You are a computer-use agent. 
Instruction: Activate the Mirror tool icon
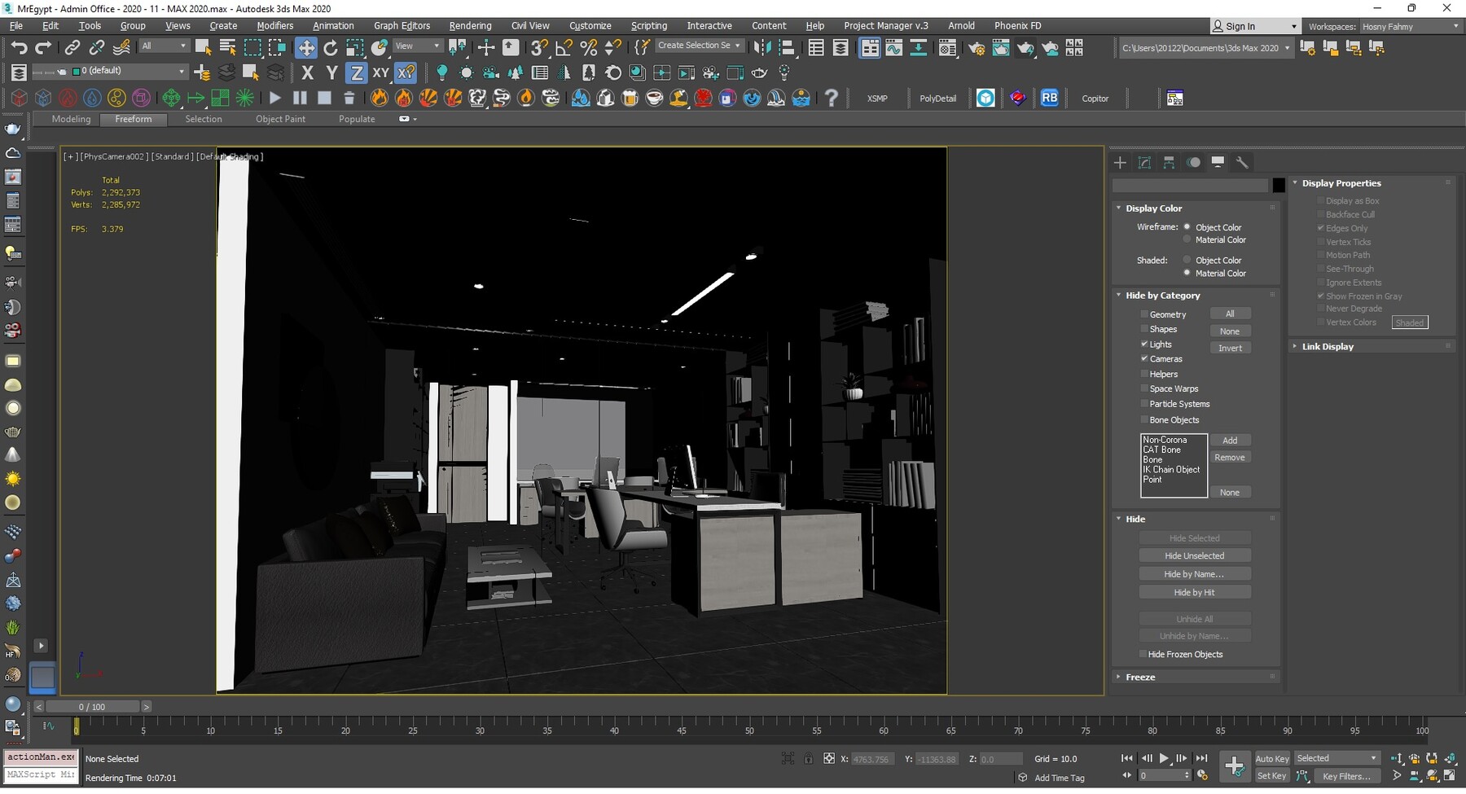pyautogui.click(x=763, y=47)
